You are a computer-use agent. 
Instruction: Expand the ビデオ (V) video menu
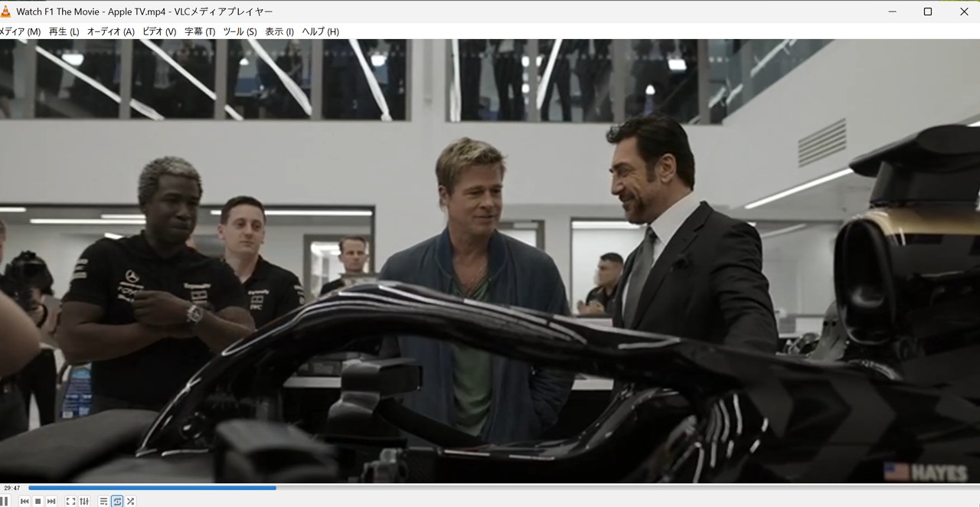point(159,31)
